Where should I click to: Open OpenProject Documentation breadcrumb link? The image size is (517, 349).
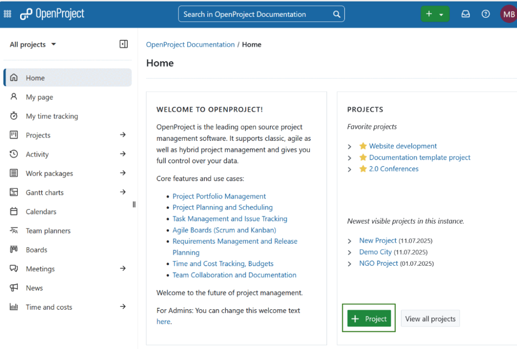coord(190,45)
